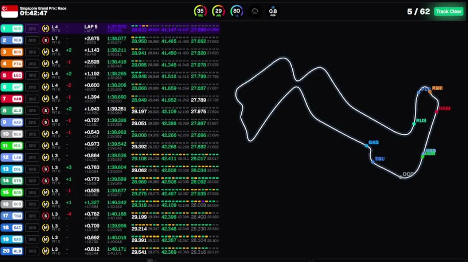This screenshot has width=468, height=262.
Task: Select the P2 VER driver badge
Action: pyautogui.click(x=12, y=40)
